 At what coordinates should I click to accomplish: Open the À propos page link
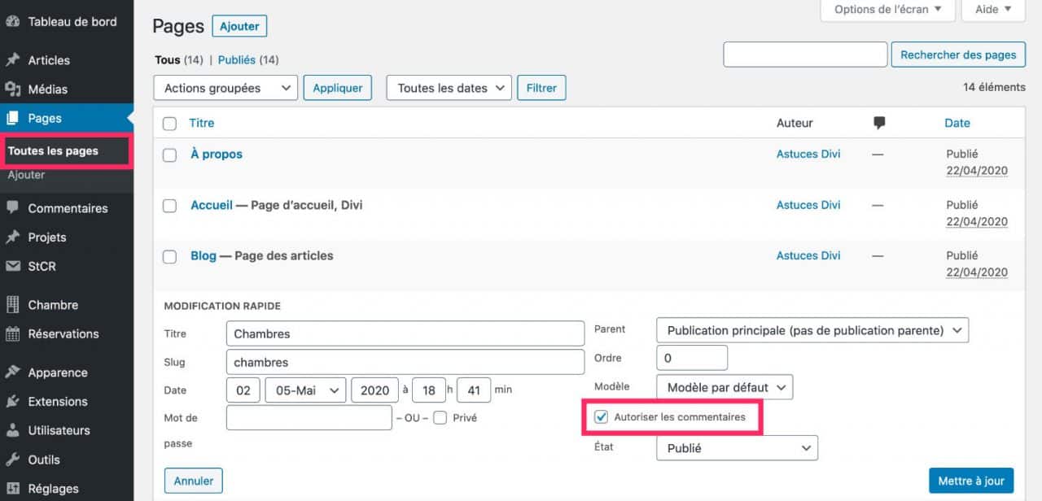[x=216, y=154]
